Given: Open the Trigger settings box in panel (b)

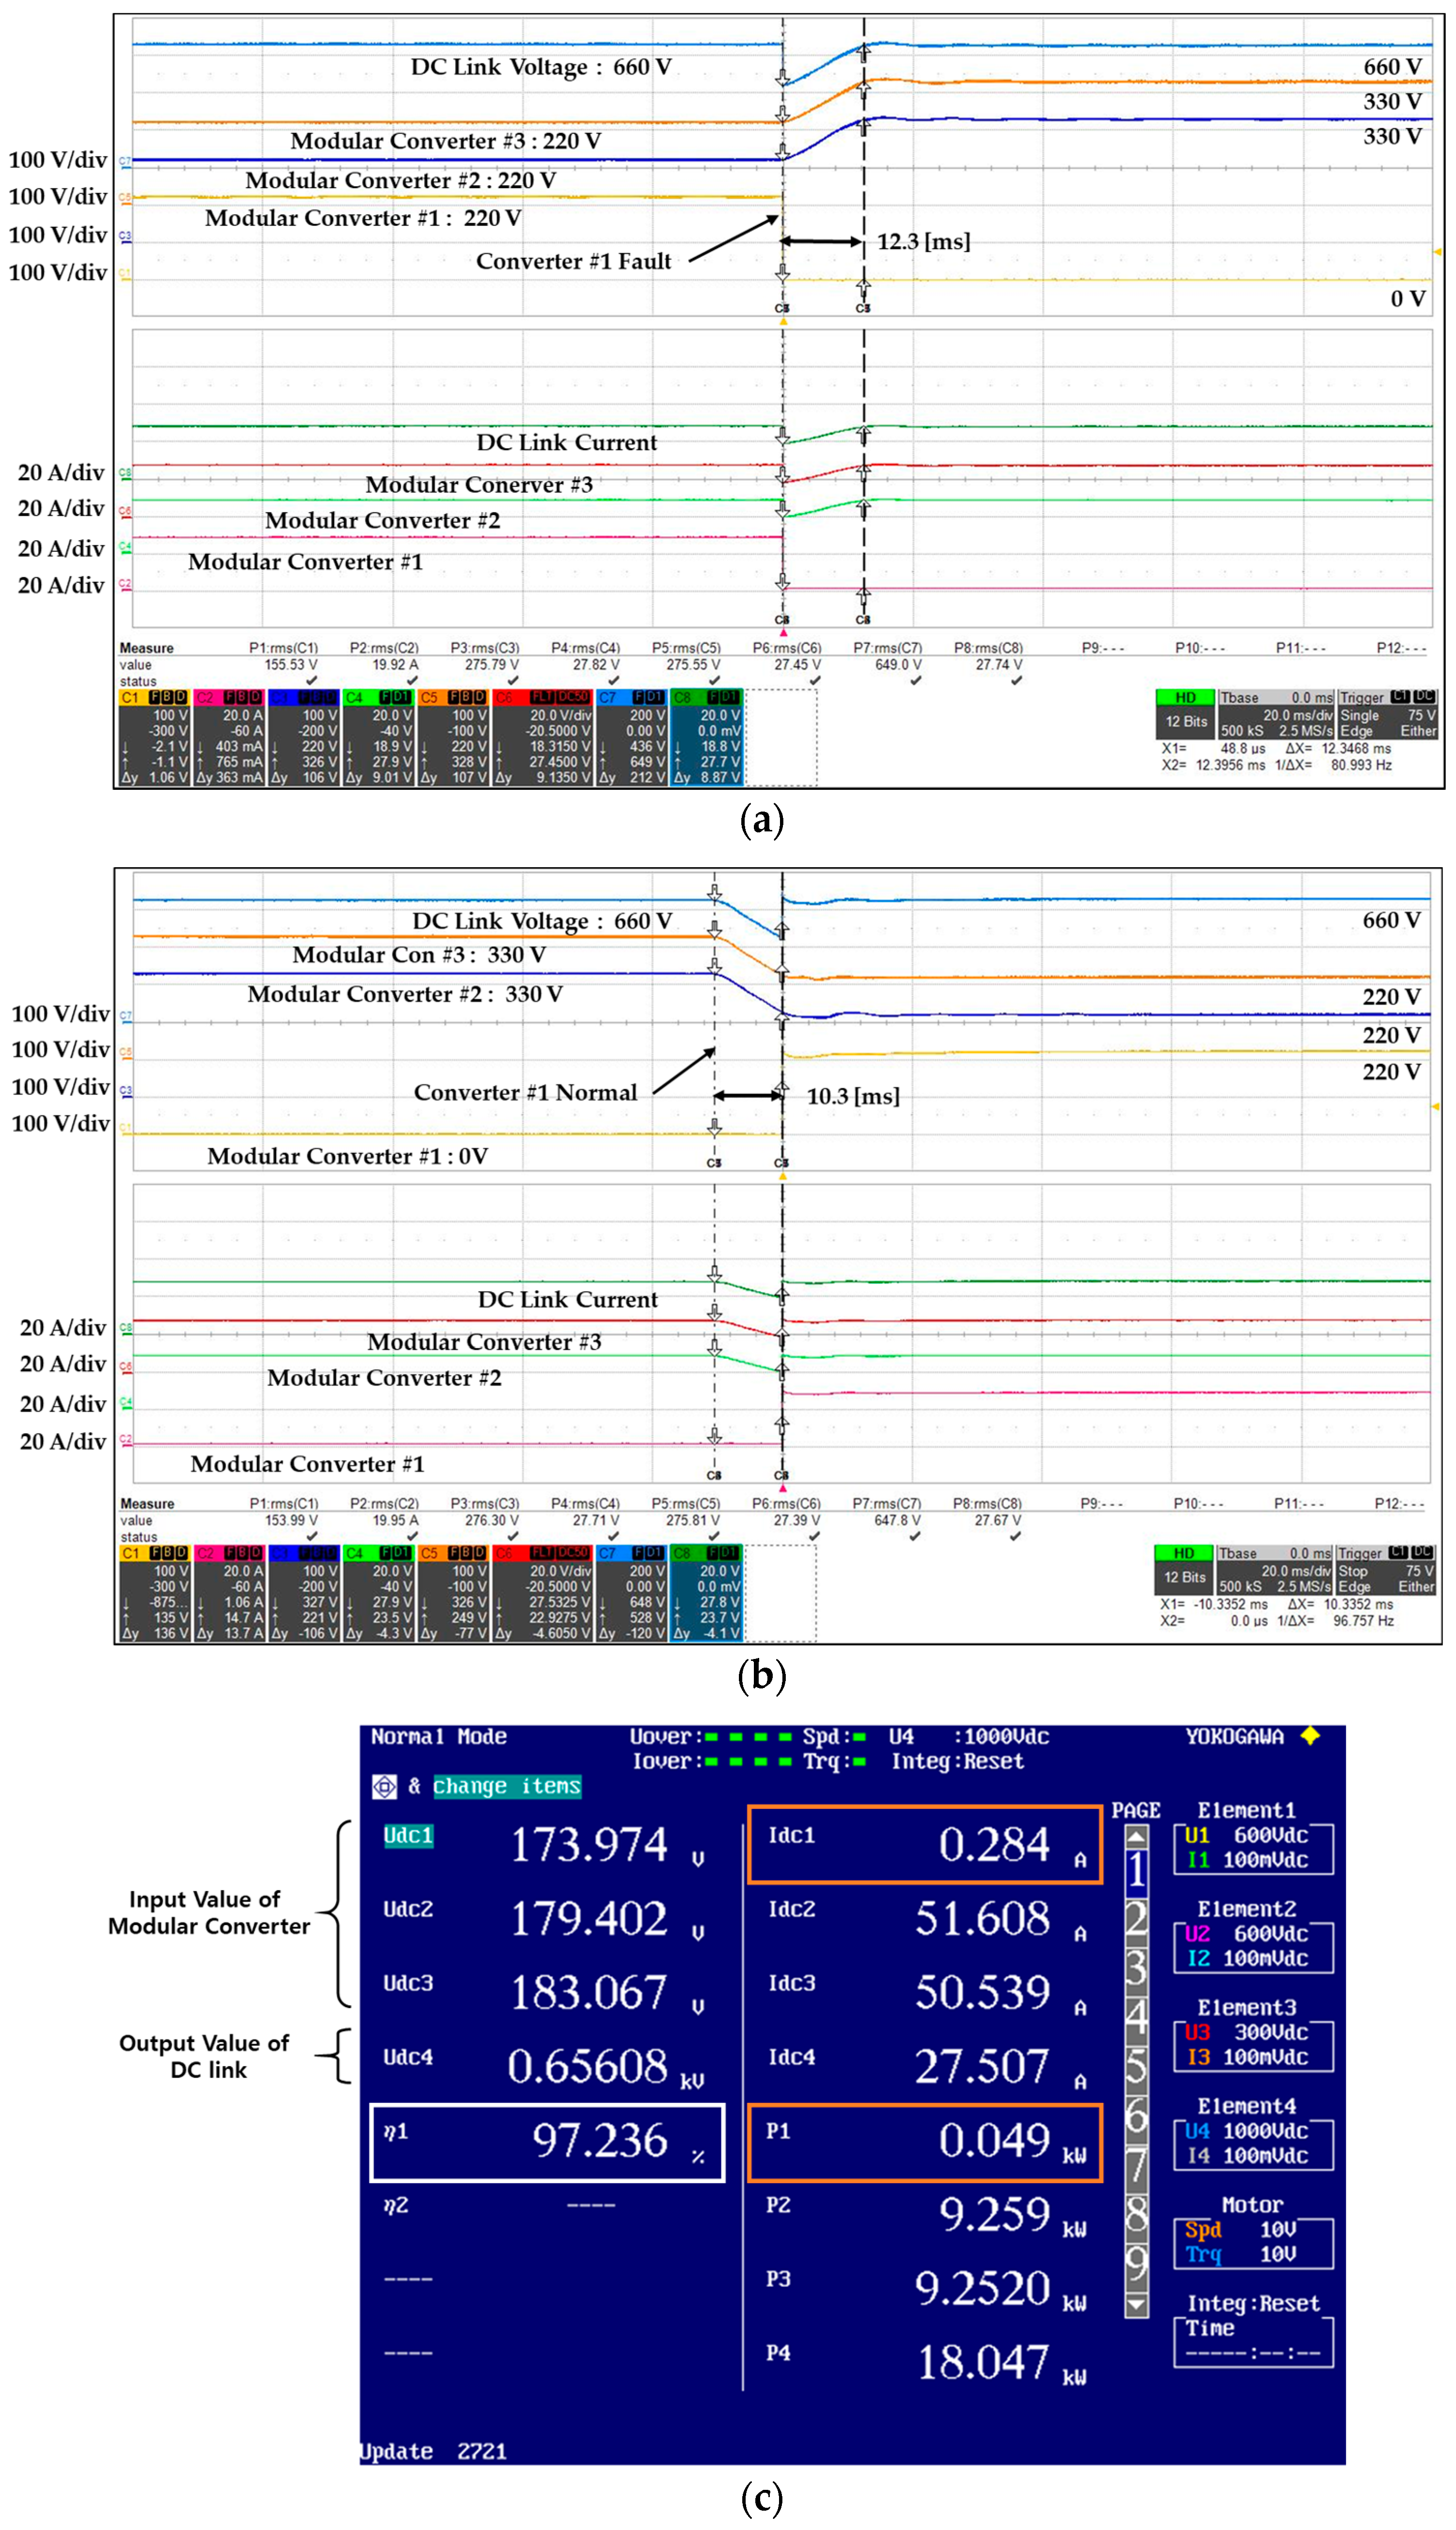Looking at the screenshot, I should [1387, 1570].
